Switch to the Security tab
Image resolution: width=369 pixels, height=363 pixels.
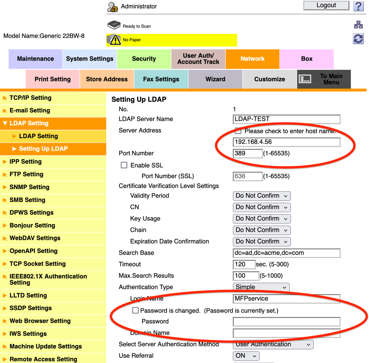coord(144,59)
